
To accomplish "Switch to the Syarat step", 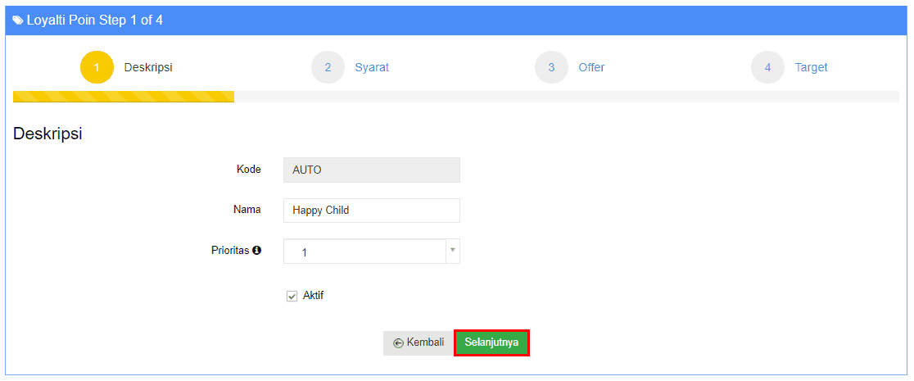I will tap(372, 67).
